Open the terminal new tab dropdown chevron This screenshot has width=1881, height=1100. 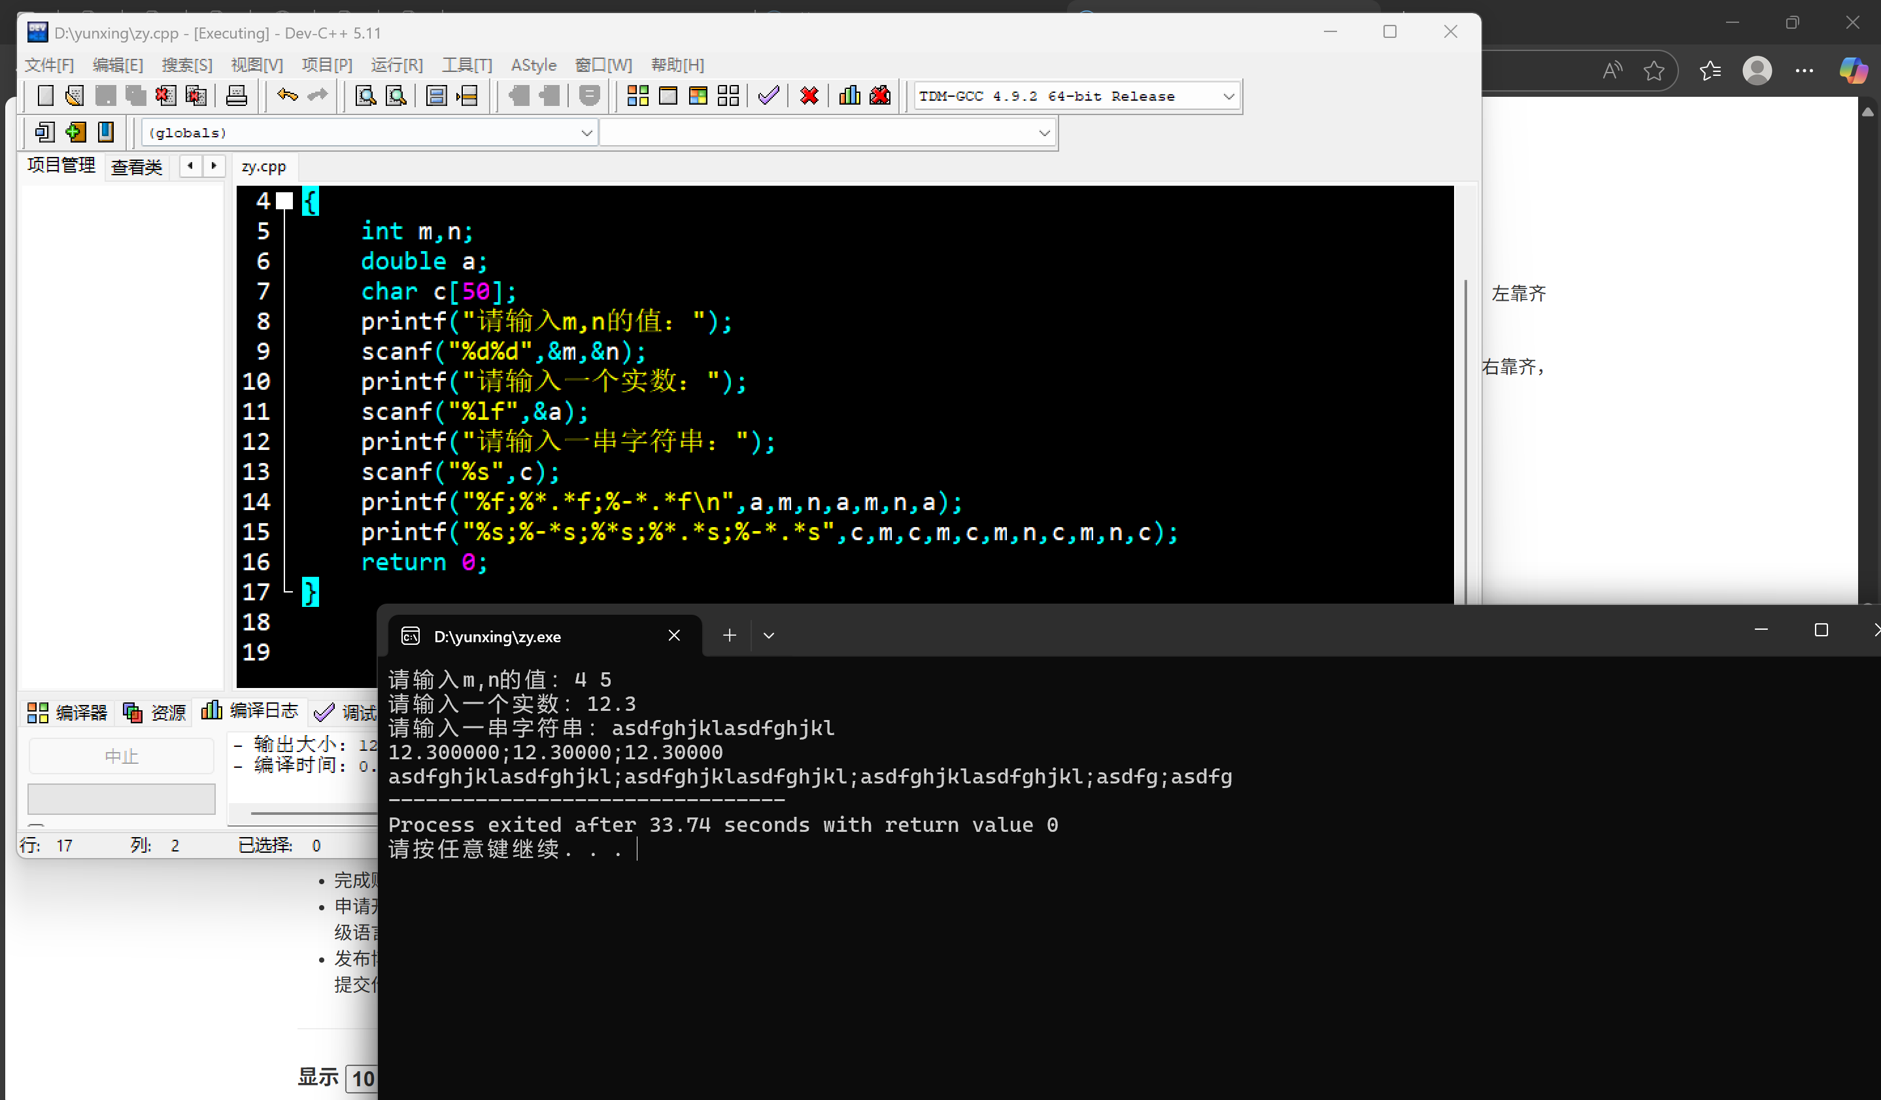[x=769, y=636]
